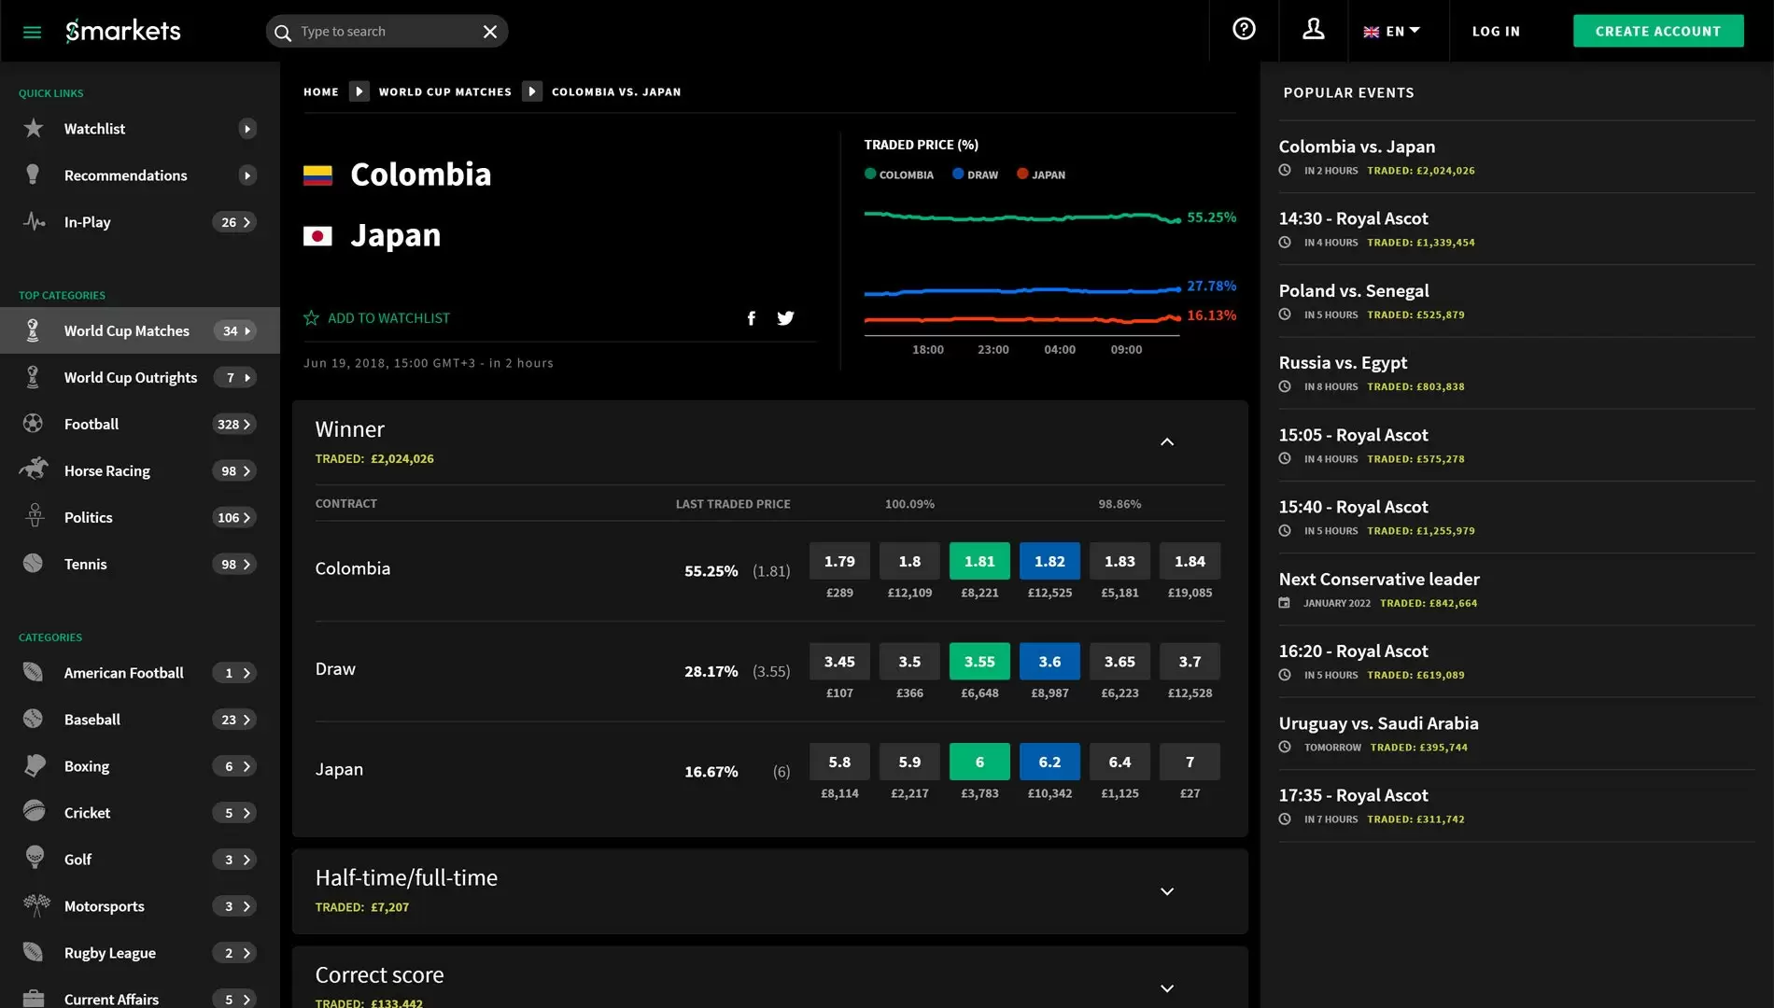1774x1008 pixels.
Task: Click the Smarkets logo
Action: pyautogui.click(x=123, y=31)
